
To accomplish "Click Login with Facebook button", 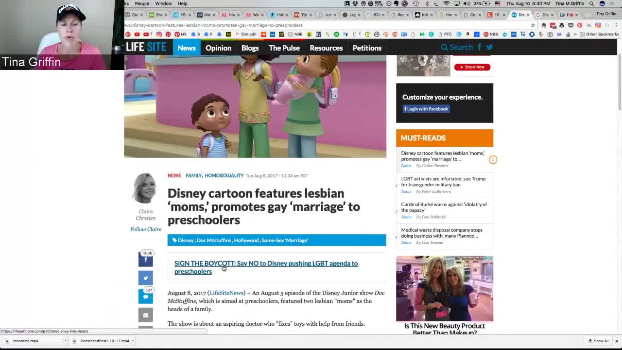I will (426, 109).
